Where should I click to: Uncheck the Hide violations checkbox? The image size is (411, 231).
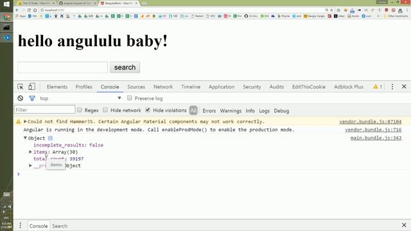point(148,110)
